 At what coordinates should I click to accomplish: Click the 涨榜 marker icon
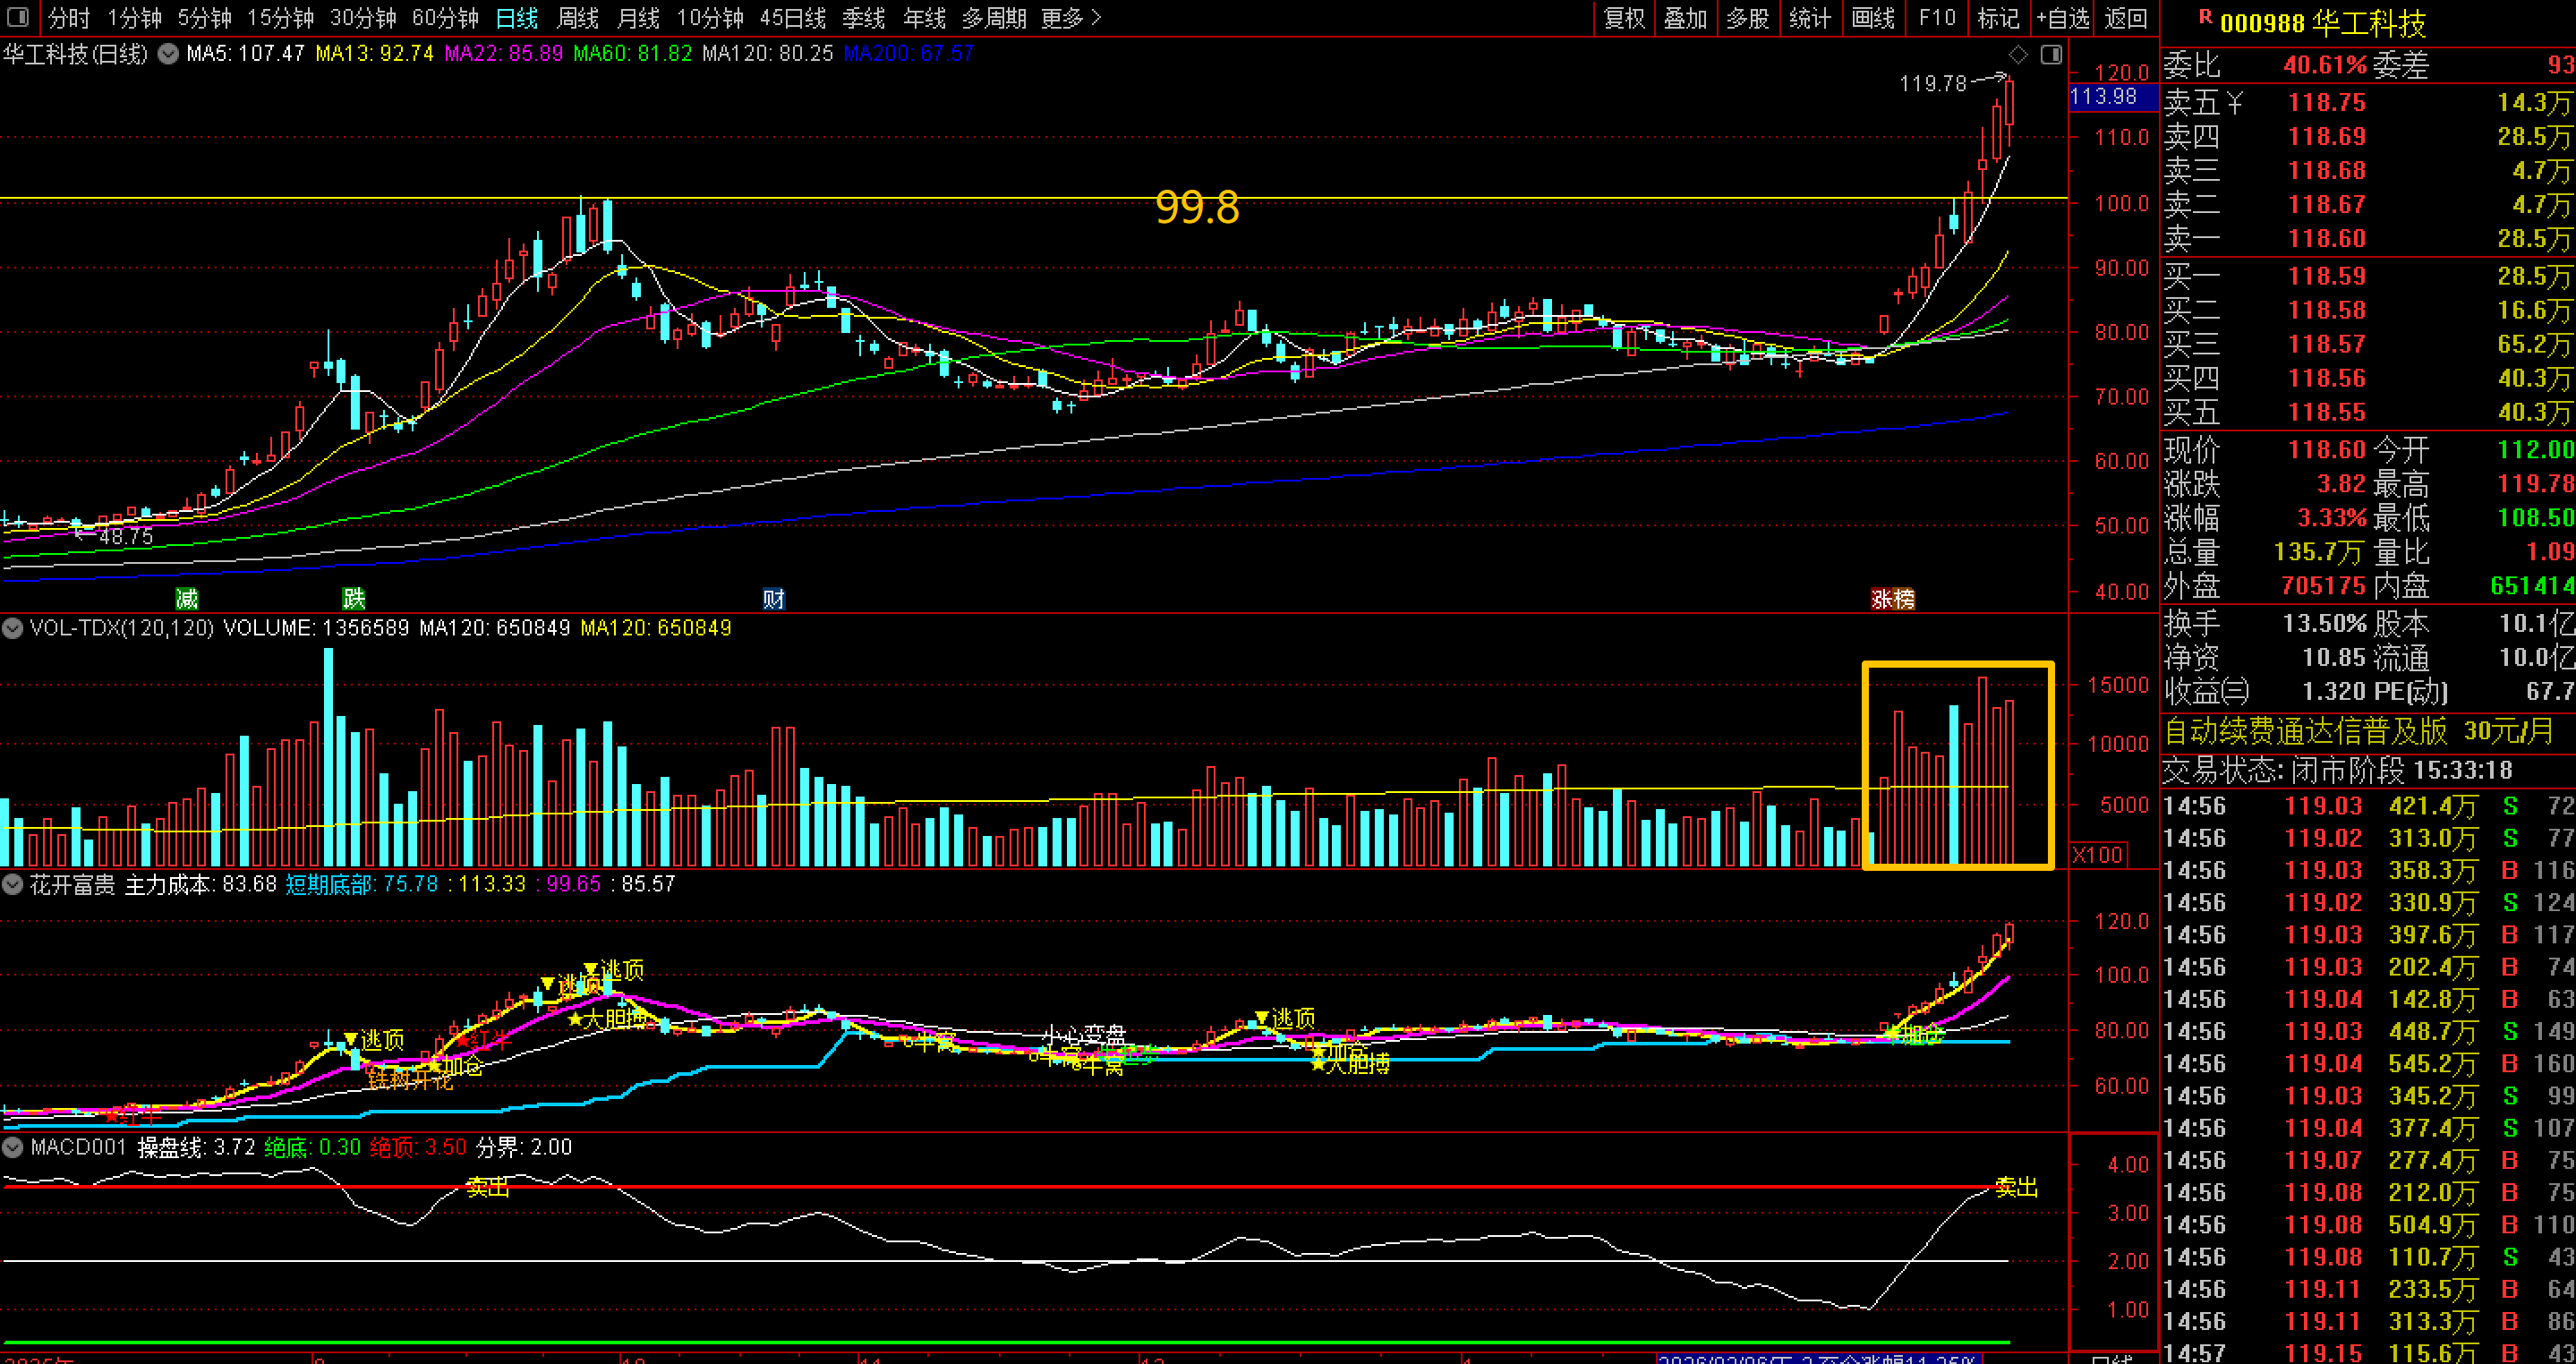pos(1892,598)
